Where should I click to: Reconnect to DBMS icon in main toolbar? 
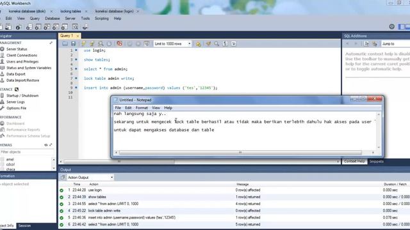[85, 27]
